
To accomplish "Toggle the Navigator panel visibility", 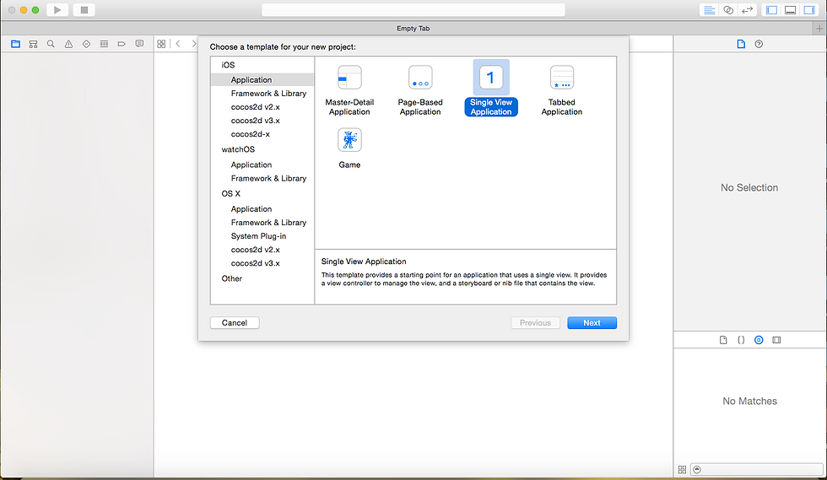I will pos(771,10).
